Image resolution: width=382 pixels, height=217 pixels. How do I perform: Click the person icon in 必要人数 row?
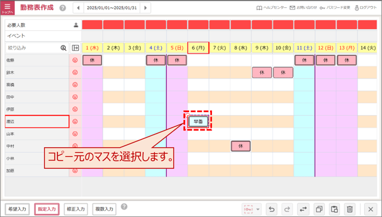click(76, 25)
